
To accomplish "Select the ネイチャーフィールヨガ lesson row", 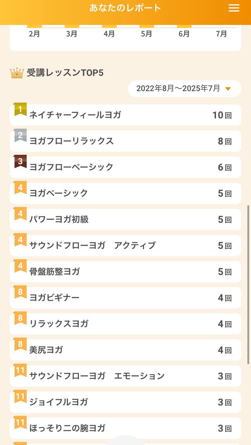I will click(x=125, y=115).
